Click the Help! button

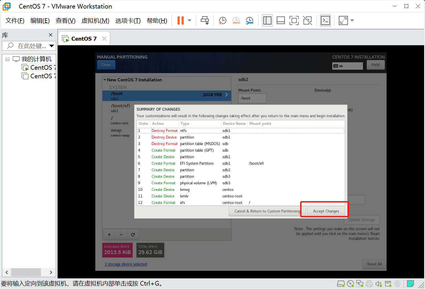tap(376, 65)
